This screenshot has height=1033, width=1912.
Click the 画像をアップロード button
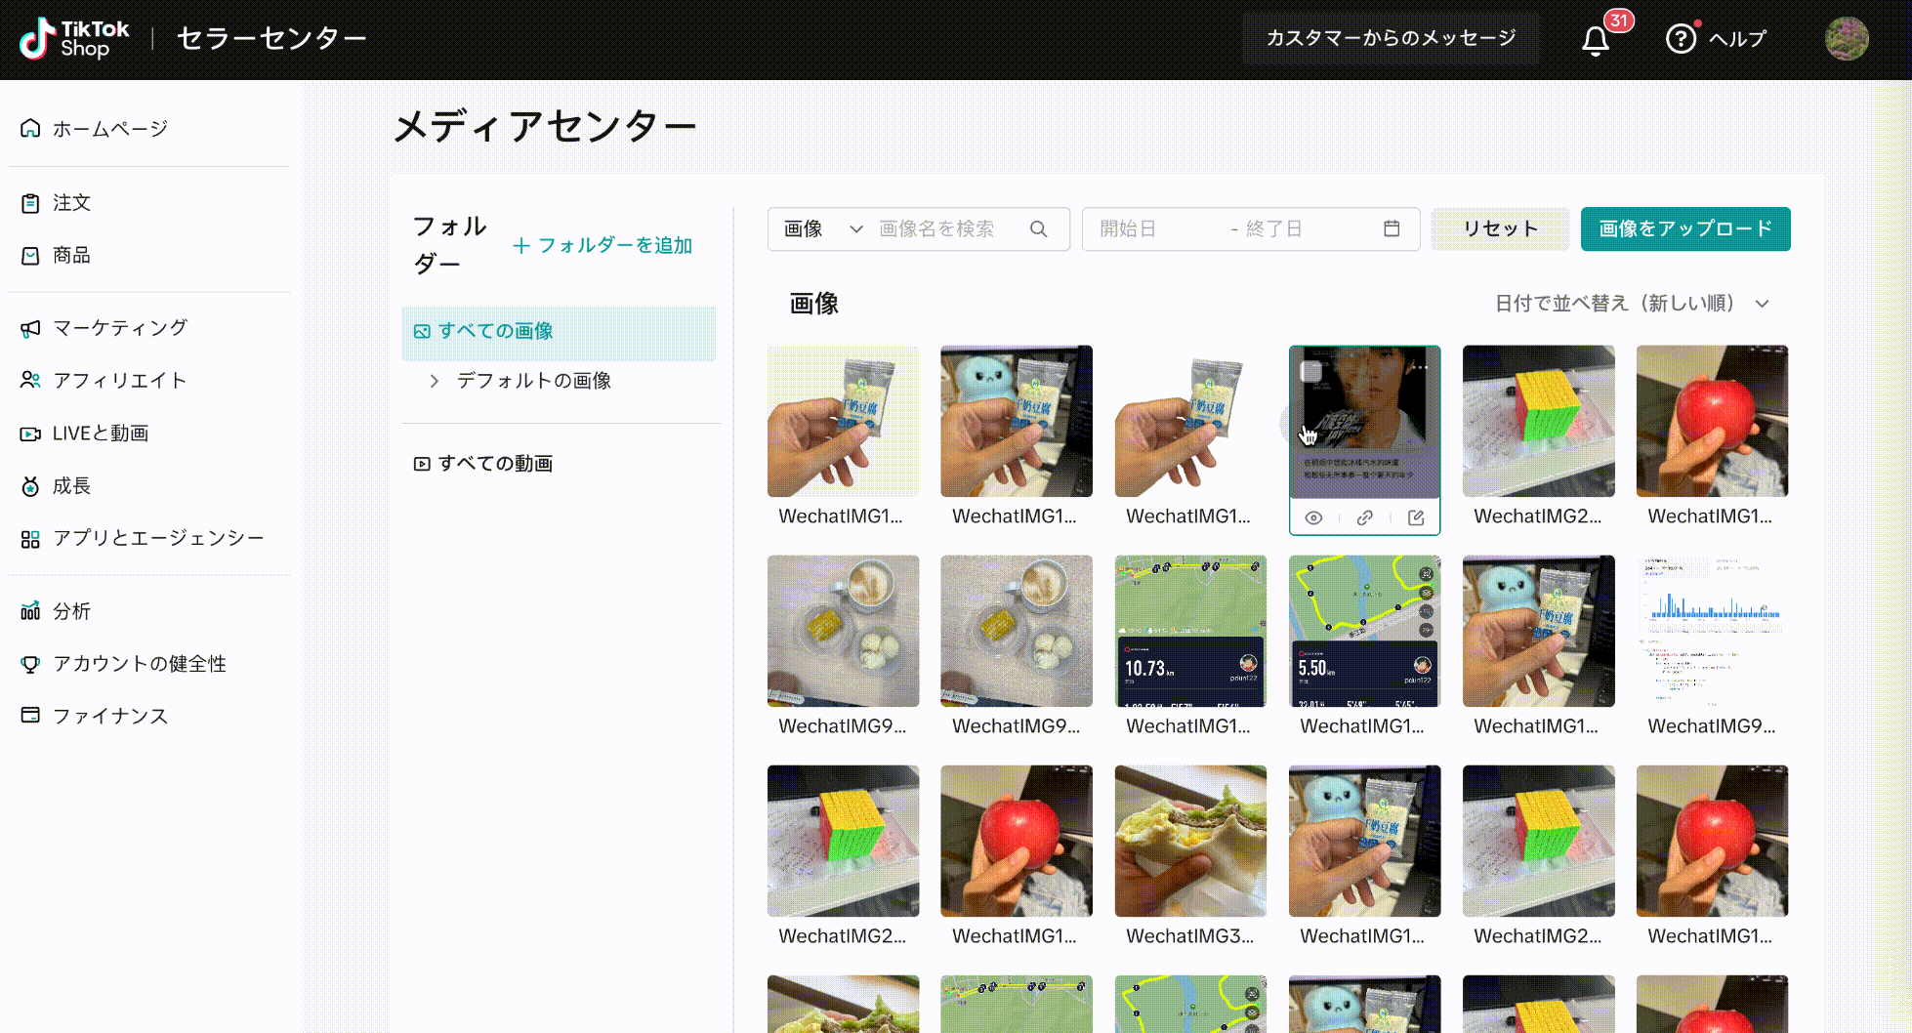click(x=1685, y=228)
